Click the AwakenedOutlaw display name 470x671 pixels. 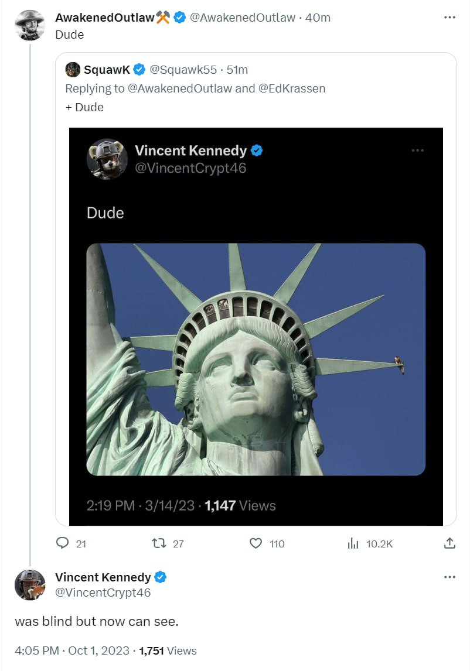pyautogui.click(x=104, y=18)
